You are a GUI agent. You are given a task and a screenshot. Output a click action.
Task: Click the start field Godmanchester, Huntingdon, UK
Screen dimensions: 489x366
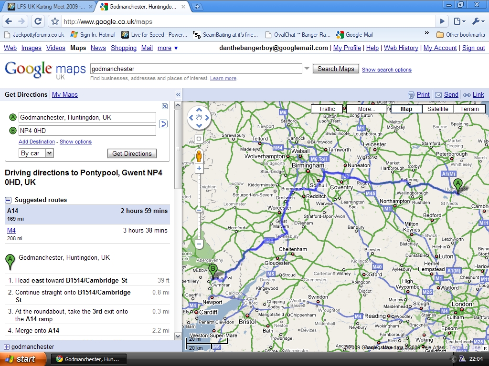pos(87,117)
